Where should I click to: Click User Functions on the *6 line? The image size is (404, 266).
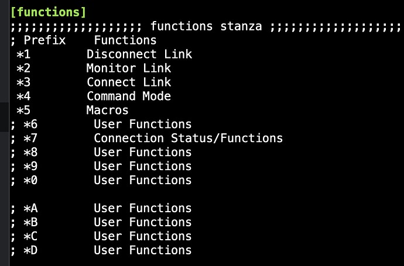point(143,124)
